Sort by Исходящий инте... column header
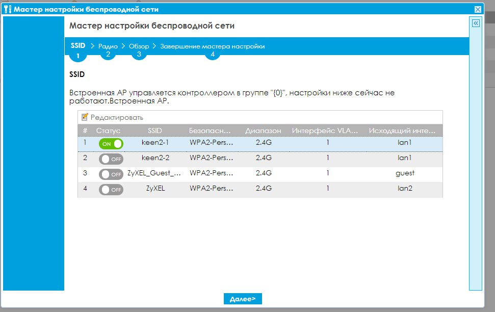The width and height of the screenshot is (495, 312). point(402,131)
